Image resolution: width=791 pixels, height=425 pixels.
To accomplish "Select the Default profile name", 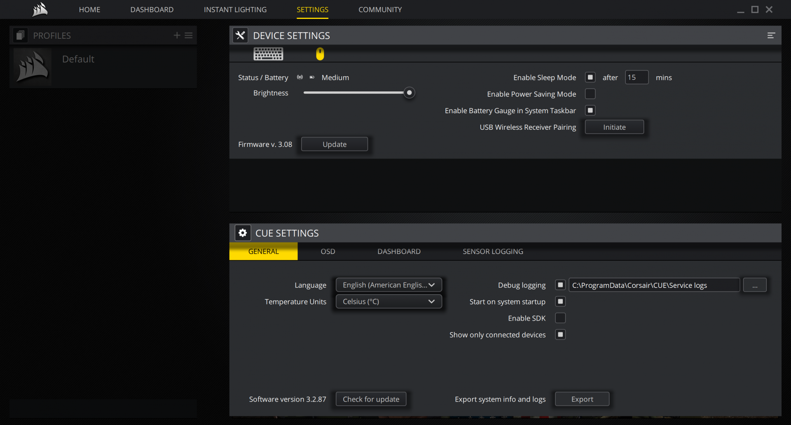I will point(78,59).
